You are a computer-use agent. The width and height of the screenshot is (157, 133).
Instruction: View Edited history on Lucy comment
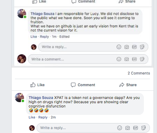point(65,37)
